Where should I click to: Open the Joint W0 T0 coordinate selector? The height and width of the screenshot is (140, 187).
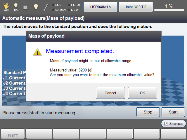click(136, 7)
